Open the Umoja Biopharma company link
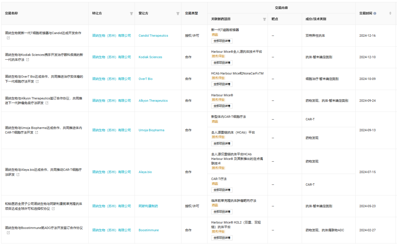 click(151, 130)
